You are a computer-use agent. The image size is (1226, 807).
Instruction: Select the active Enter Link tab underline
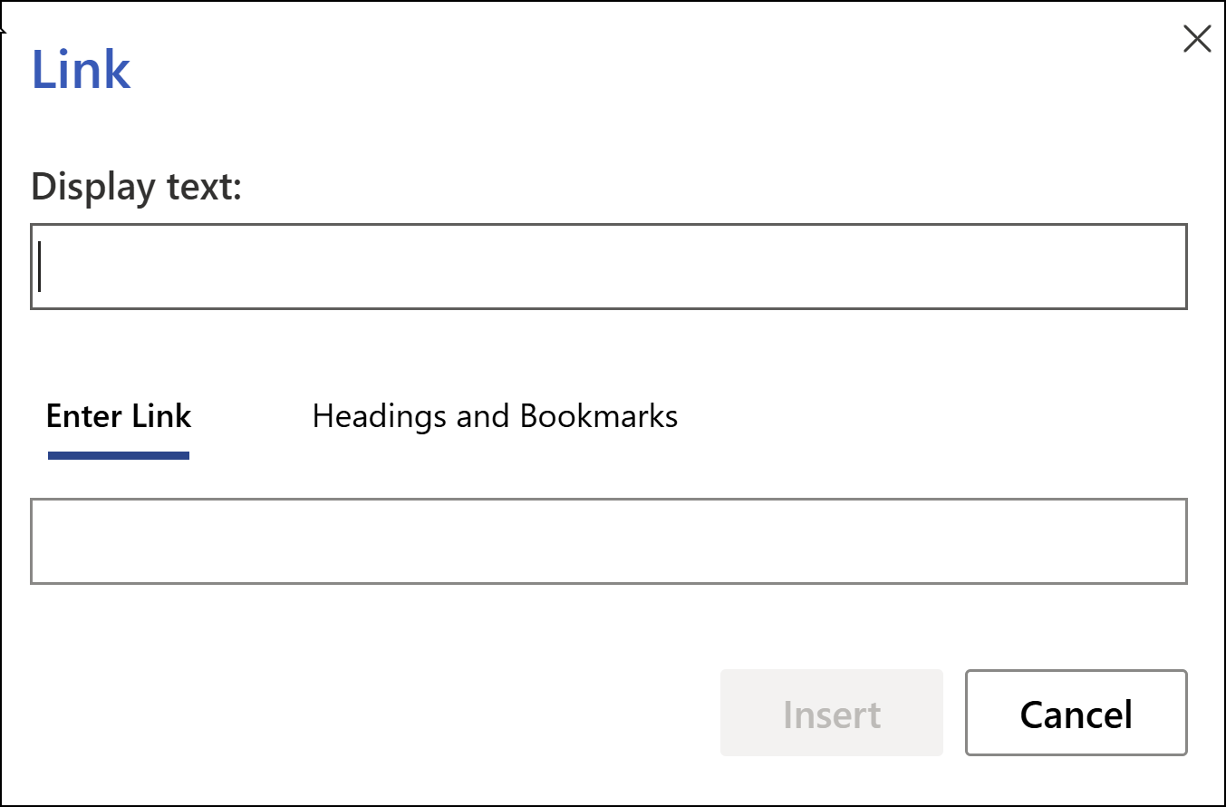pos(118,455)
